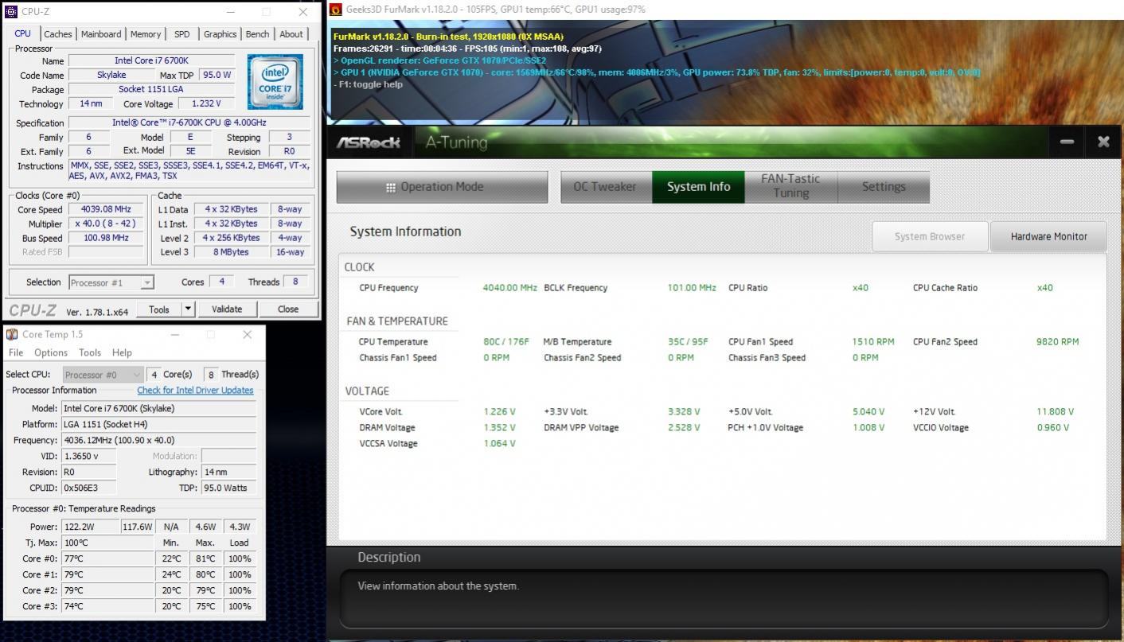Select the Graphics tab in CPU-Z
This screenshot has height=642, width=1124.
(220, 34)
